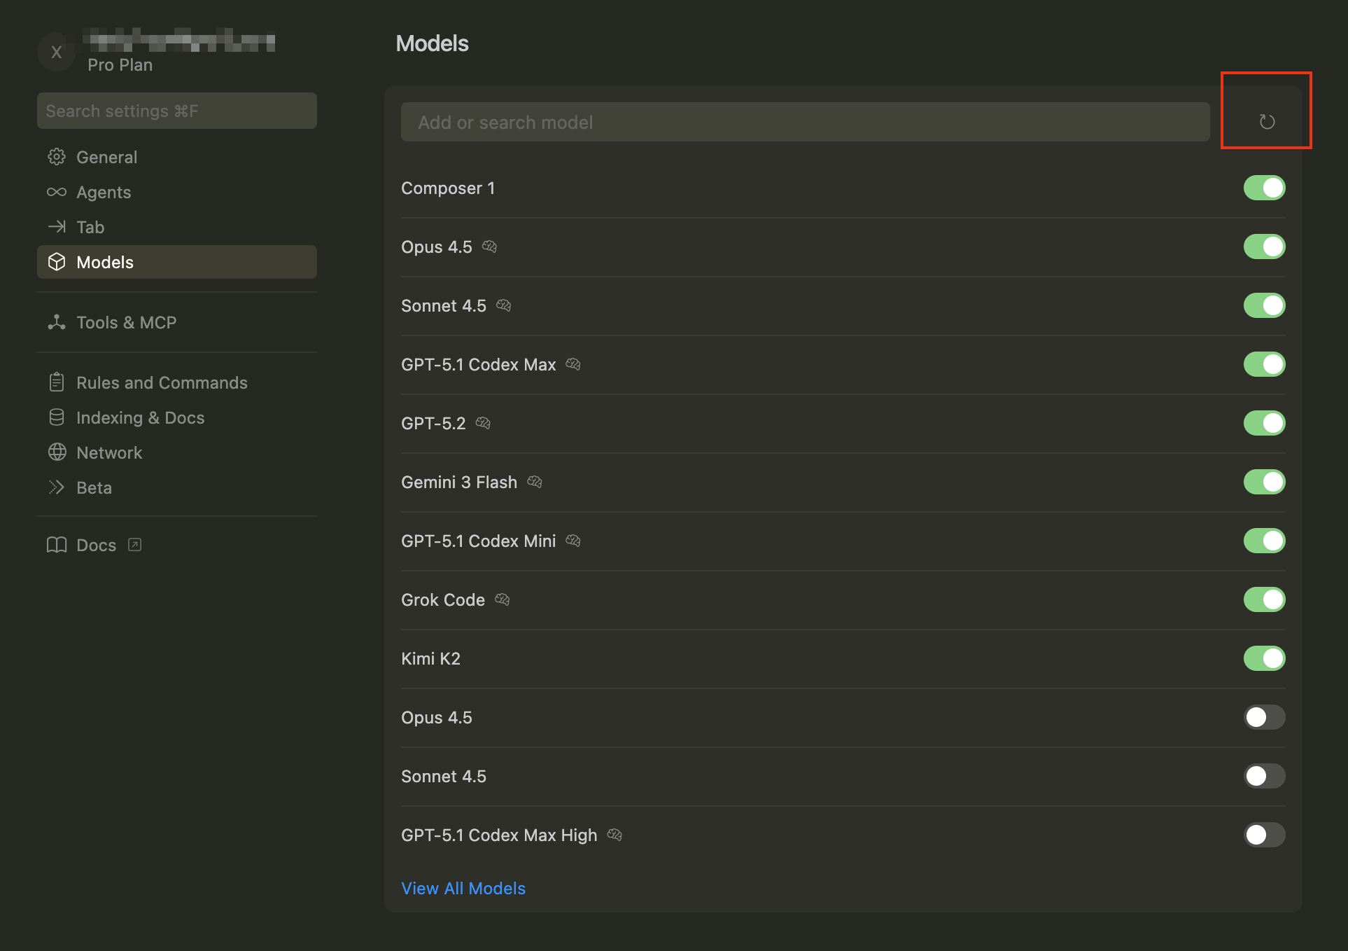Go to Tools & MCP settings
The image size is (1348, 951).
(126, 322)
